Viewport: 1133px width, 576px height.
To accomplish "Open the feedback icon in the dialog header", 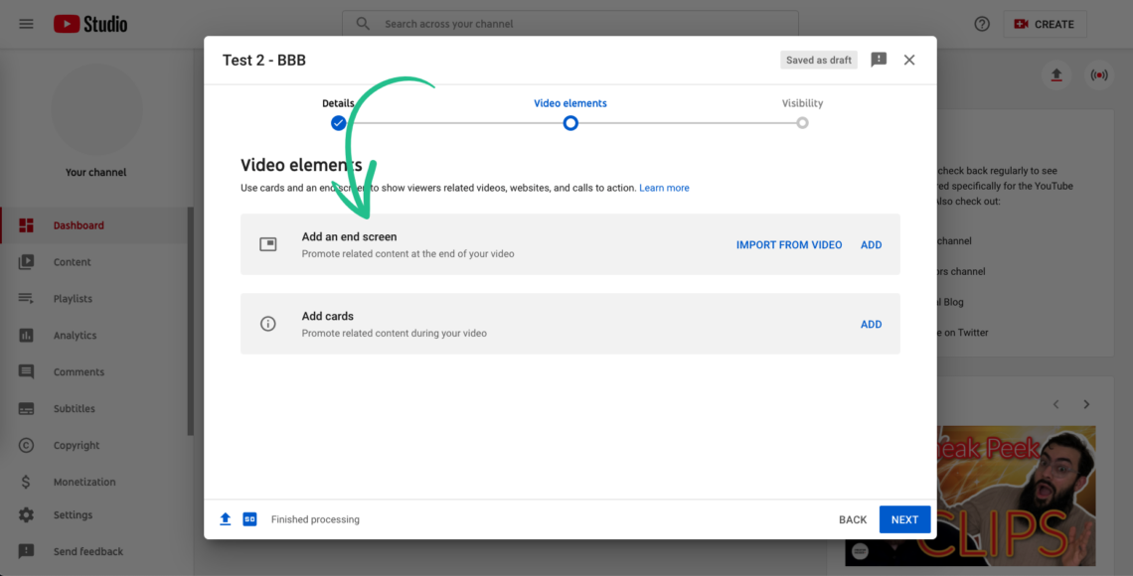I will (x=879, y=60).
